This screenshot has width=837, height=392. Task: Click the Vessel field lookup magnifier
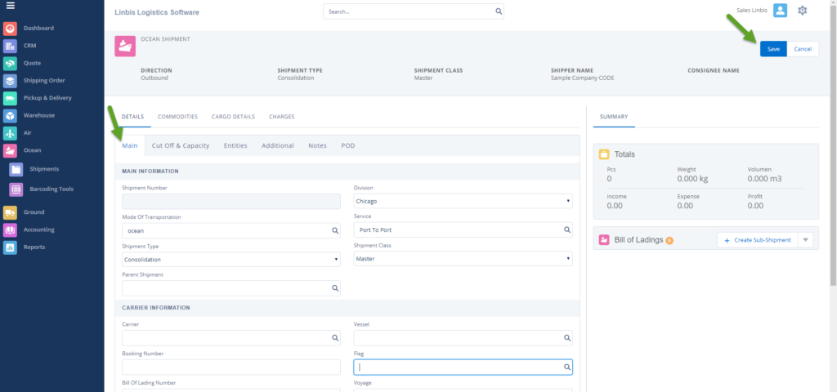(567, 338)
